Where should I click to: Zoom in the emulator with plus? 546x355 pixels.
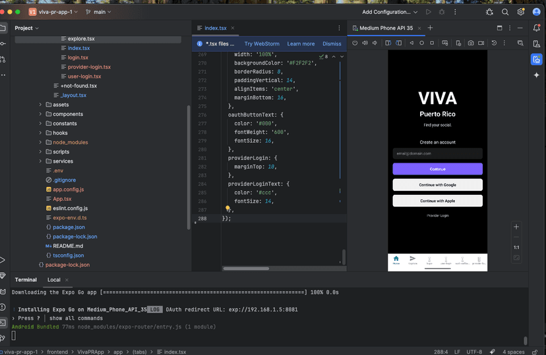pyautogui.click(x=516, y=227)
